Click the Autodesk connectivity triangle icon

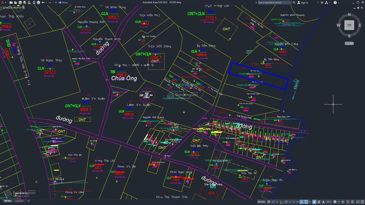point(327,2)
